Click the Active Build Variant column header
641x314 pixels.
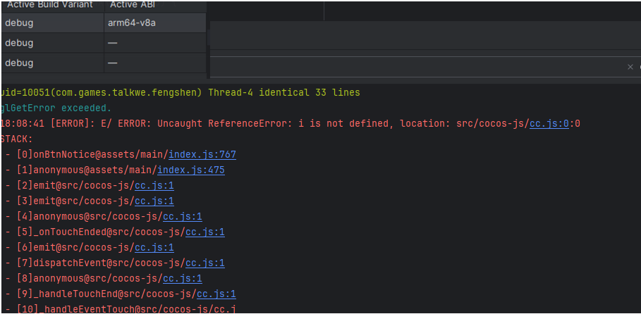pos(51,5)
